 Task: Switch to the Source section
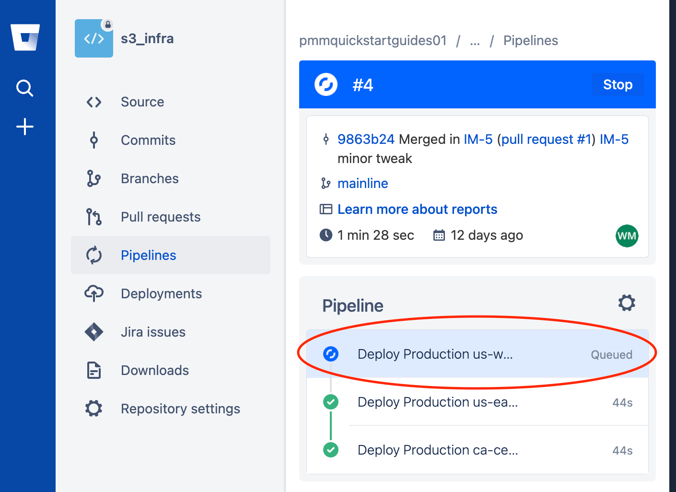coord(94,102)
